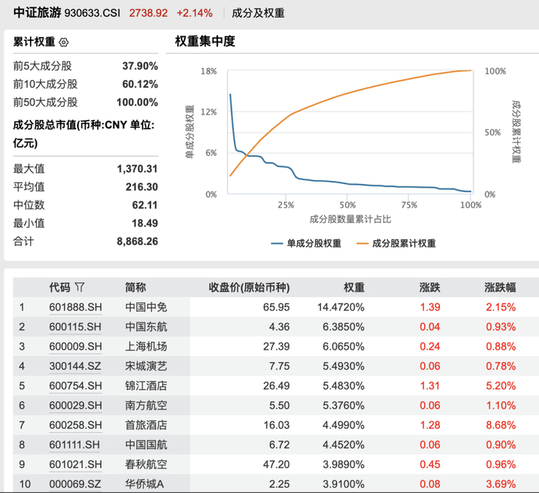
Task: Click the 5.20% change percentage cell
Action: tap(500, 385)
